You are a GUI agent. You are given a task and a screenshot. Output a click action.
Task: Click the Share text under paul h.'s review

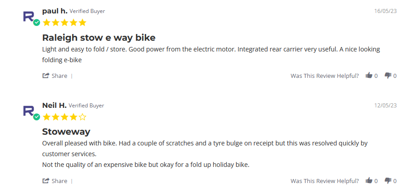(59, 76)
